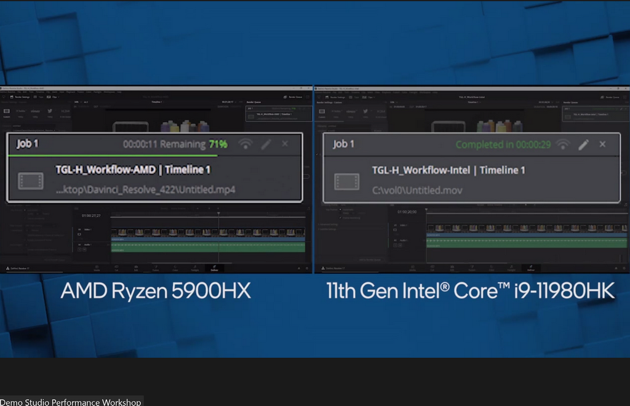This screenshot has height=406, width=630.
Task: Choose the Twitter render preset in the Intel window
Action: [365, 113]
